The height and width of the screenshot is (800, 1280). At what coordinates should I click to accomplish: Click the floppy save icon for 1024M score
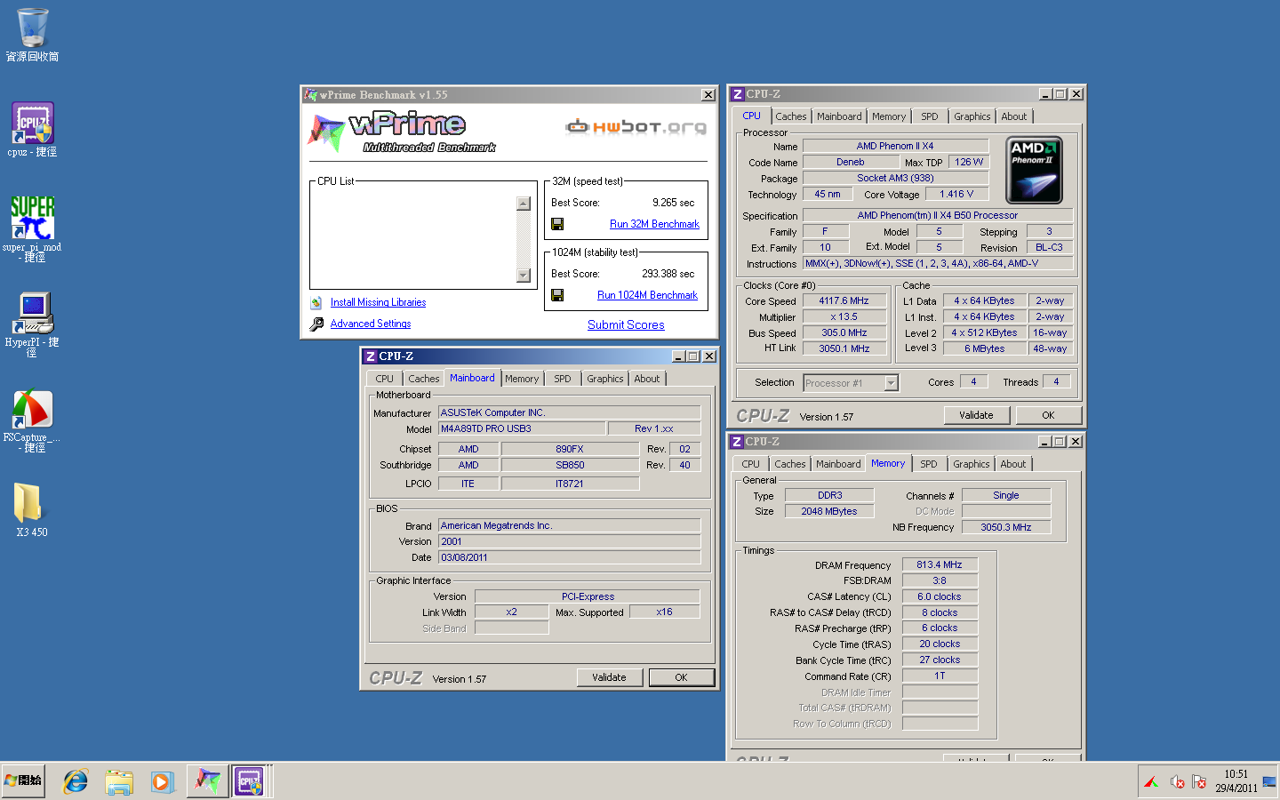tap(557, 295)
